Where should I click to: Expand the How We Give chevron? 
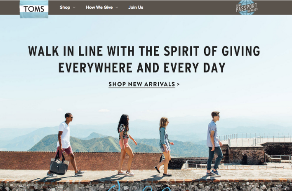tap(117, 7)
